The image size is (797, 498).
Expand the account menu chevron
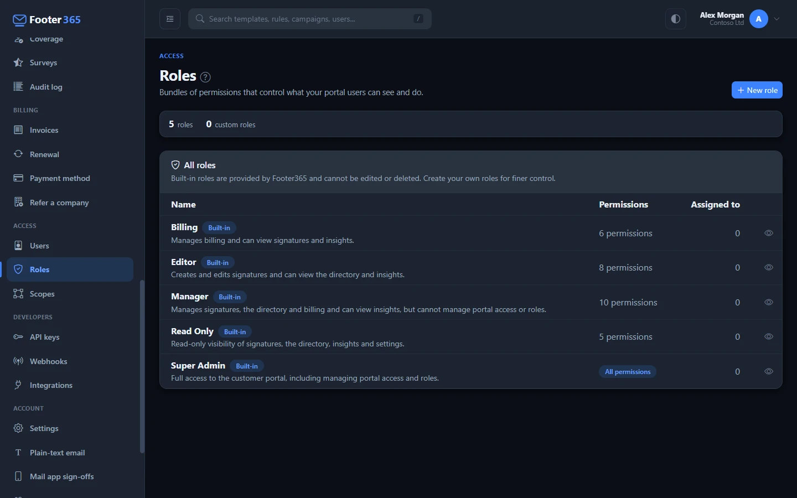(x=777, y=19)
